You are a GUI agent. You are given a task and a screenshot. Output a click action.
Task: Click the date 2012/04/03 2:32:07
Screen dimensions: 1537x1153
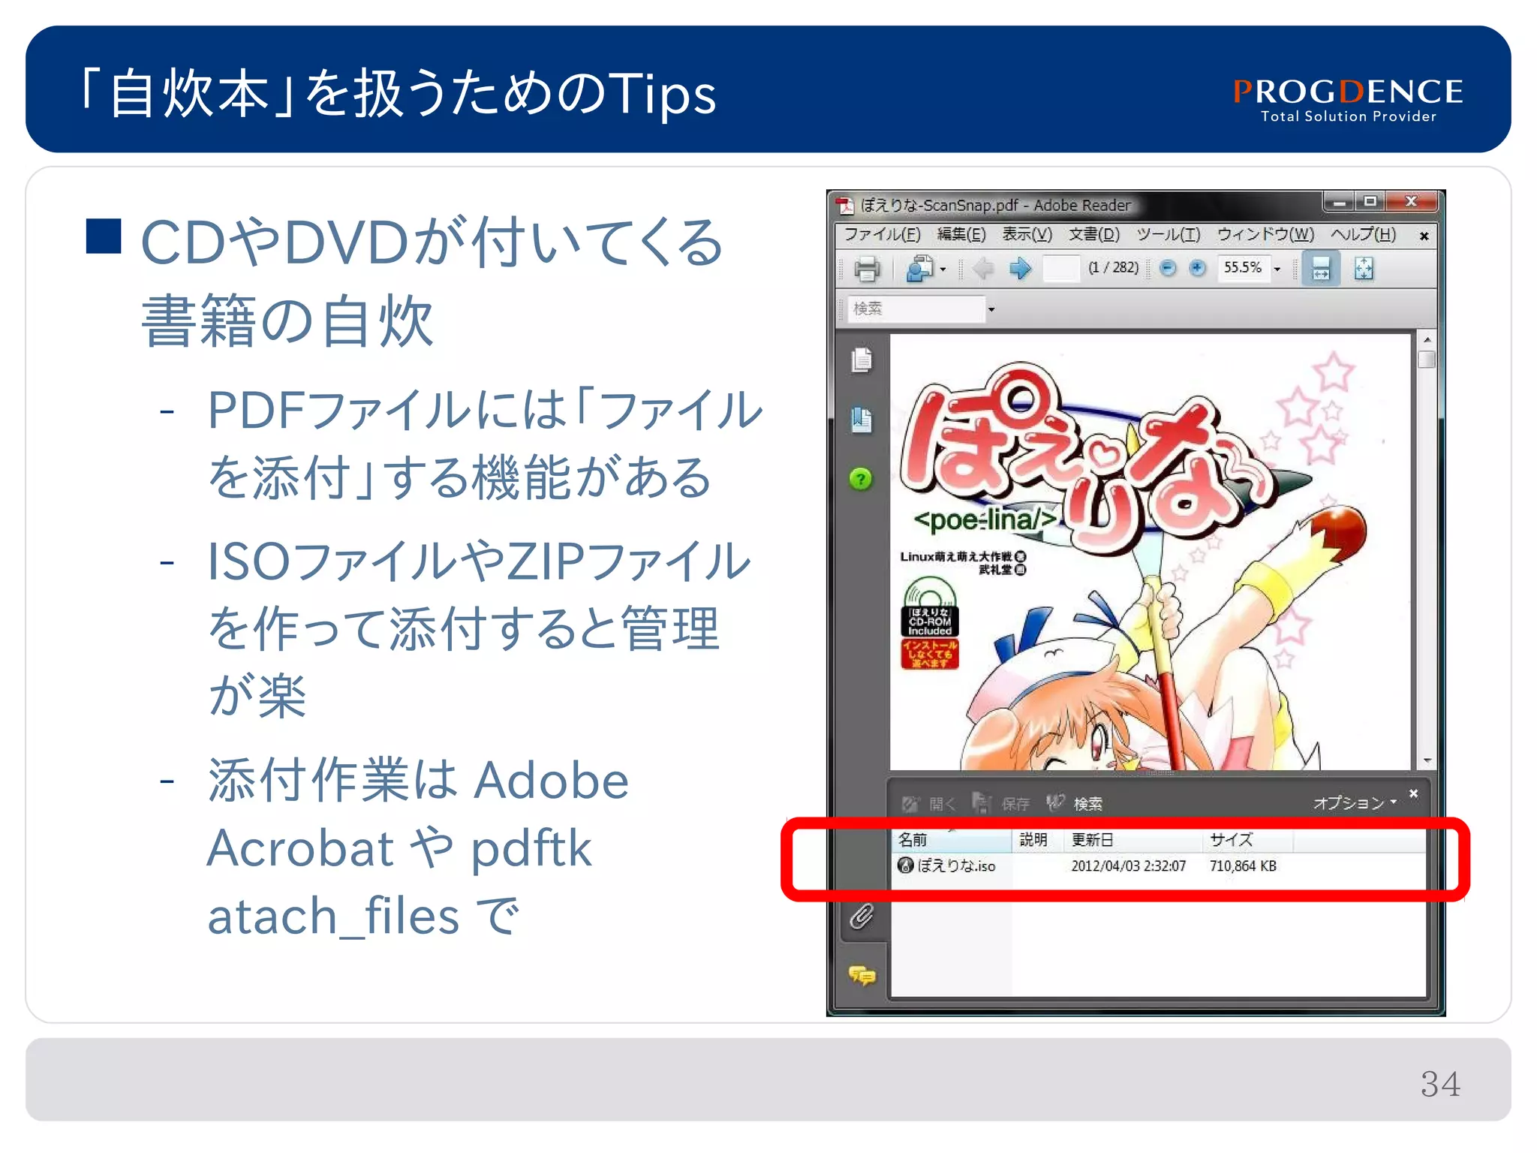1128,866
